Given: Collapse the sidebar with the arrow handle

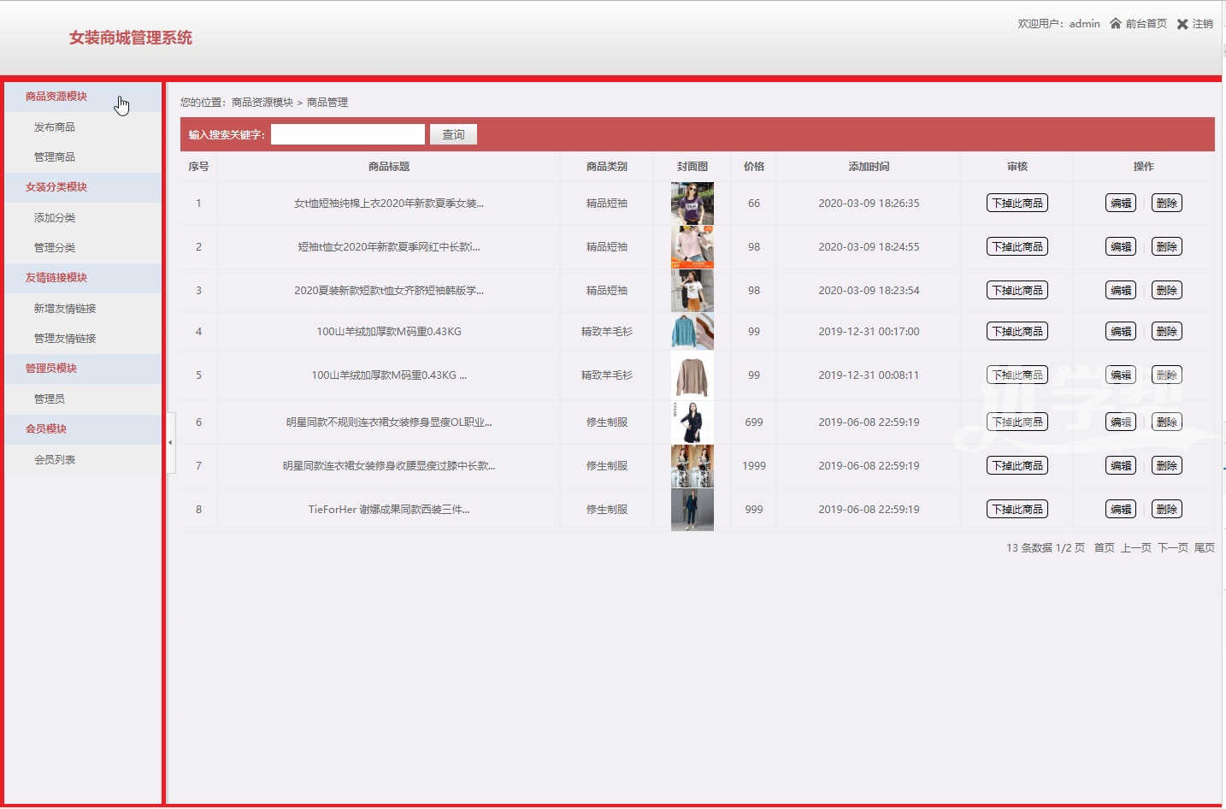Looking at the screenshot, I should click(x=170, y=442).
